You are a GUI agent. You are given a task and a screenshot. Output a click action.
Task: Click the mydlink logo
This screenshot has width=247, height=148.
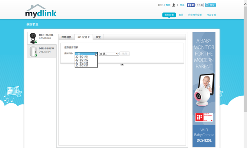tap(41, 11)
